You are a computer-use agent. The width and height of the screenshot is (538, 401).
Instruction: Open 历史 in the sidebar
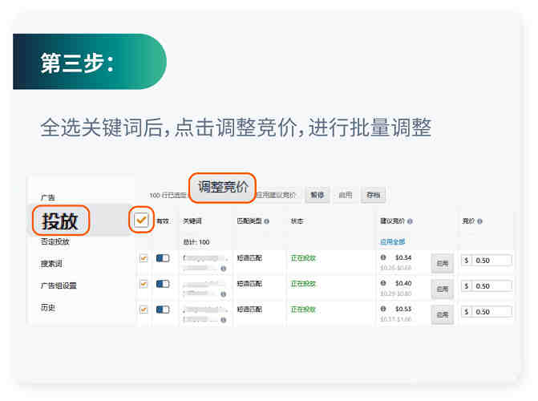[48, 307]
